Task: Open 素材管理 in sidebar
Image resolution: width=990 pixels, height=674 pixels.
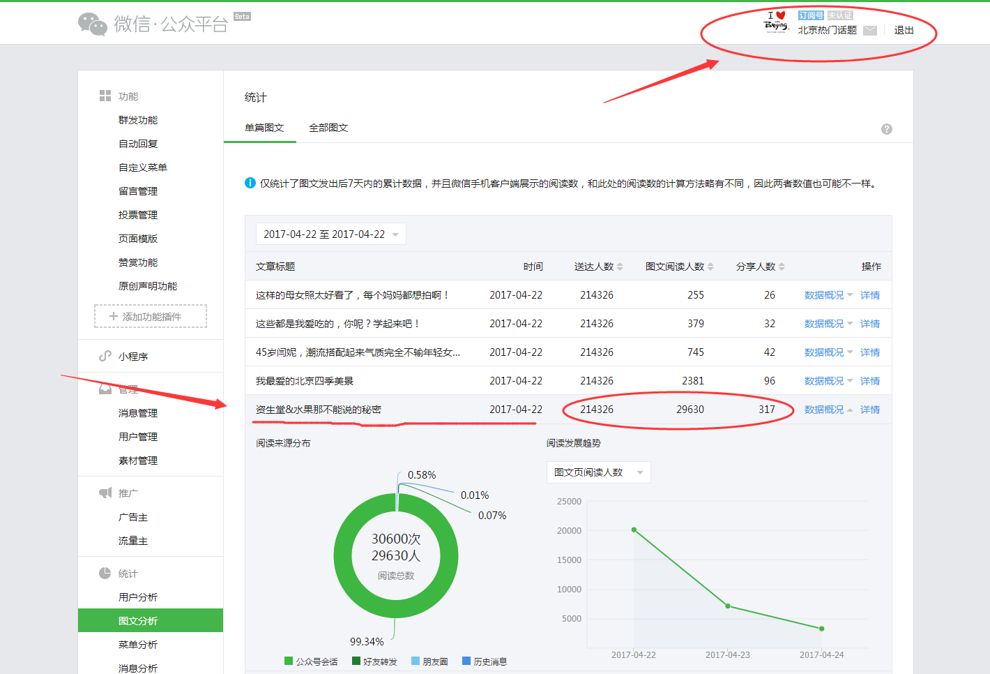Action: pos(138,460)
